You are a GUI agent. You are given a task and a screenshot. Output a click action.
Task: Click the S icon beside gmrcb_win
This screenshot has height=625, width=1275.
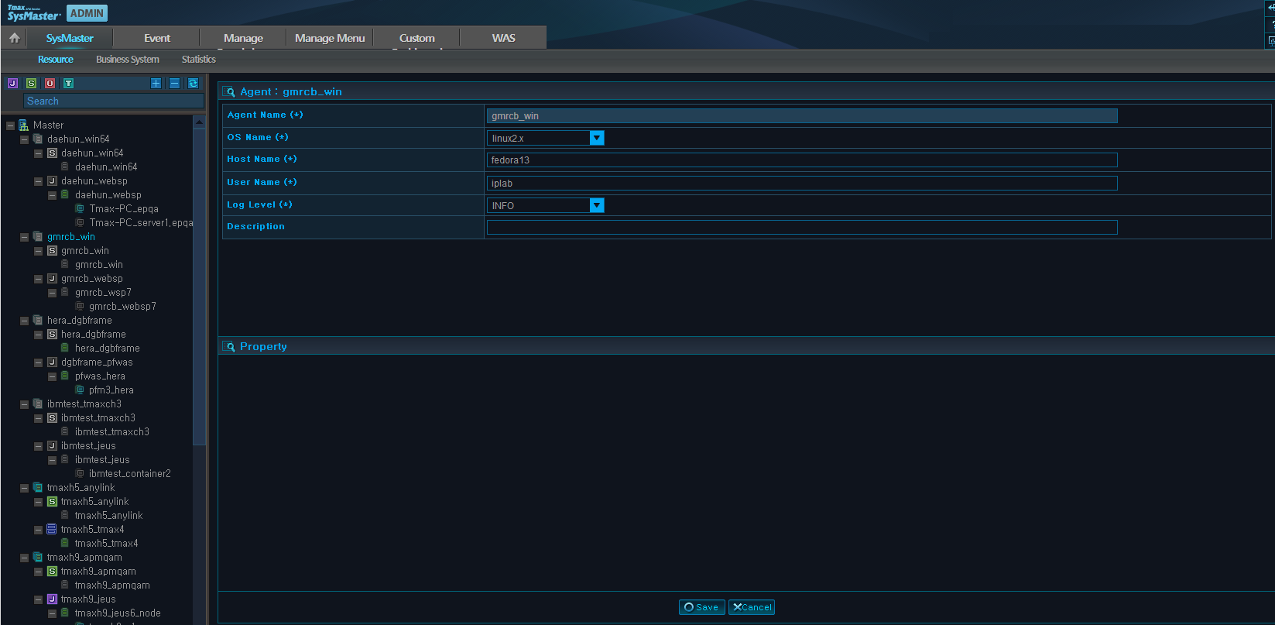click(52, 251)
